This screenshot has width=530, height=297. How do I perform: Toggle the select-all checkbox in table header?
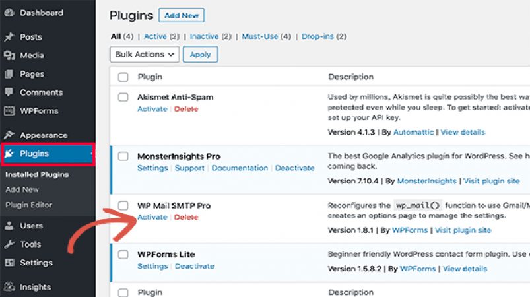pyautogui.click(x=123, y=77)
